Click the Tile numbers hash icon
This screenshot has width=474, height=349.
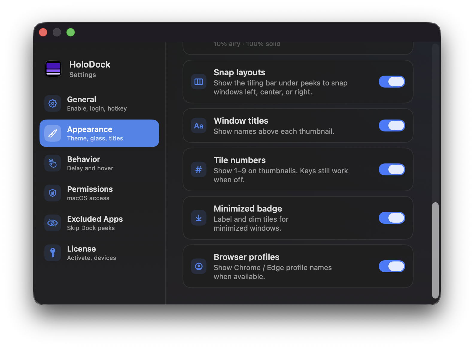(199, 169)
